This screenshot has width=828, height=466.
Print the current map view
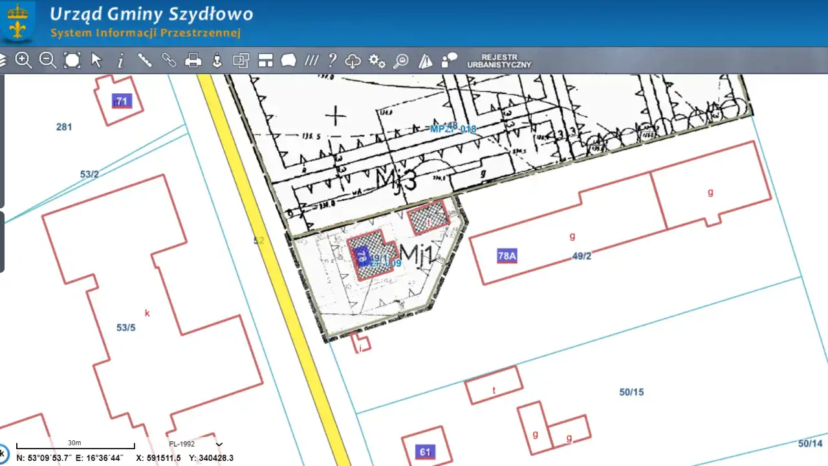(193, 61)
